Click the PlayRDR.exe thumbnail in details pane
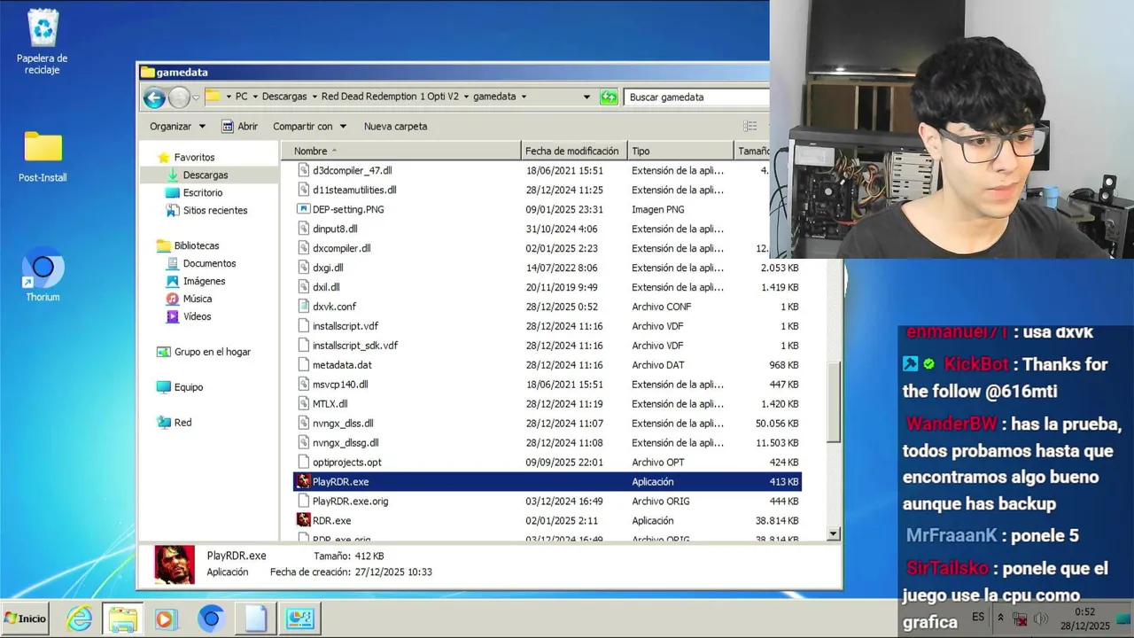The width and height of the screenshot is (1134, 638). [175, 564]
